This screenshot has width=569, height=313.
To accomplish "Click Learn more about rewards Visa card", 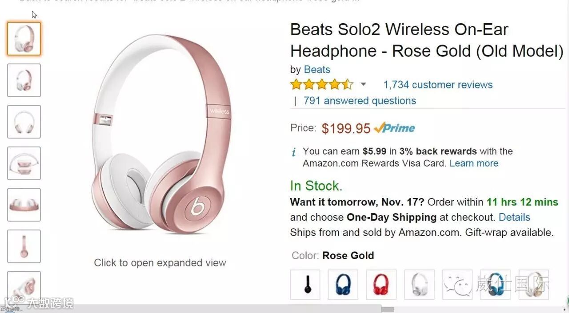I will [474, 163].
